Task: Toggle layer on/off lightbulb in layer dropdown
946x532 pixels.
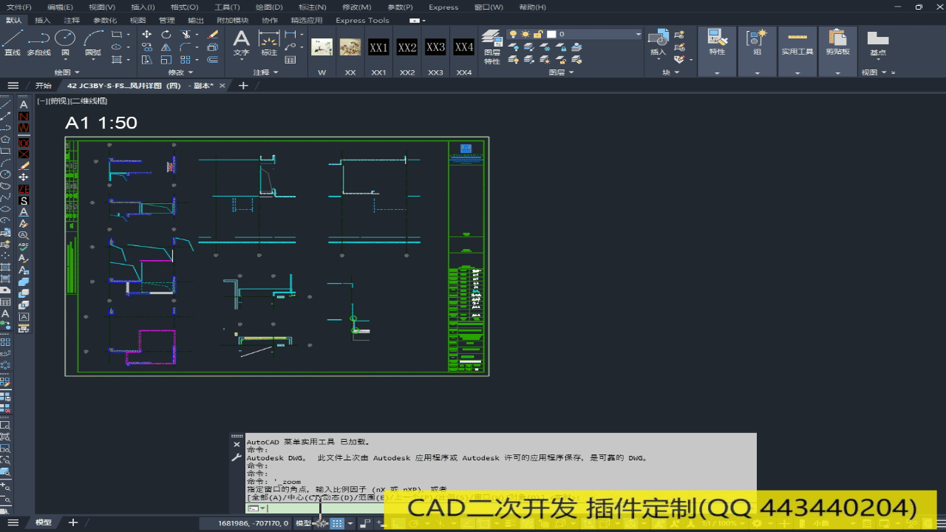Action: click(512, 34)
